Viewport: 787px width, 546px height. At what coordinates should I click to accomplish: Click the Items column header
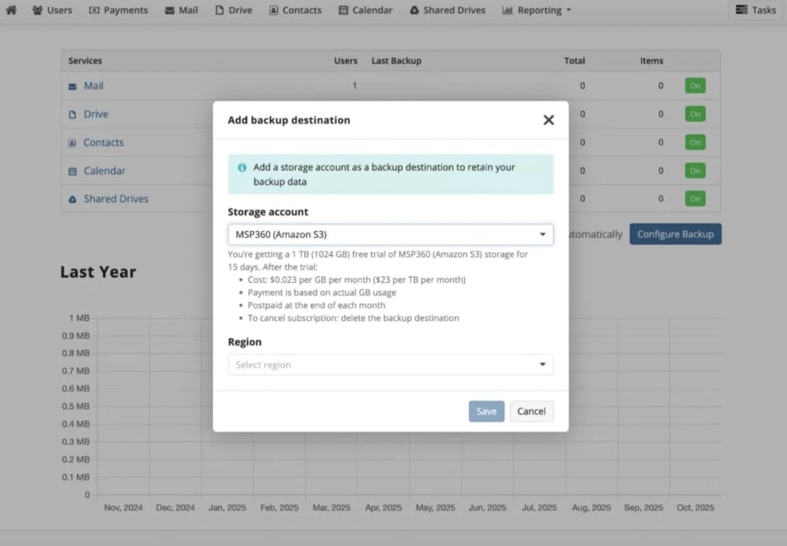[652, 61]
